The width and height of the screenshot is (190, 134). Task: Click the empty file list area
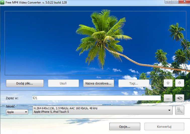point(95,43)
